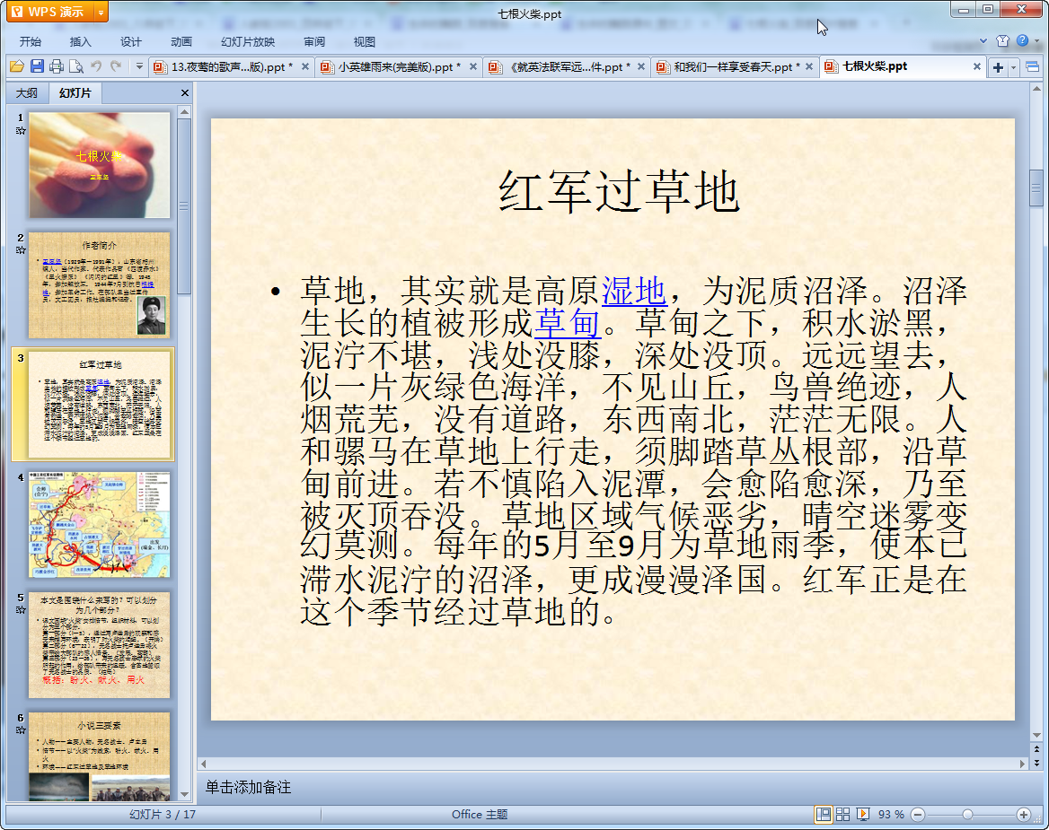Zoom in with the plus button

click(x=1023, y=814)
